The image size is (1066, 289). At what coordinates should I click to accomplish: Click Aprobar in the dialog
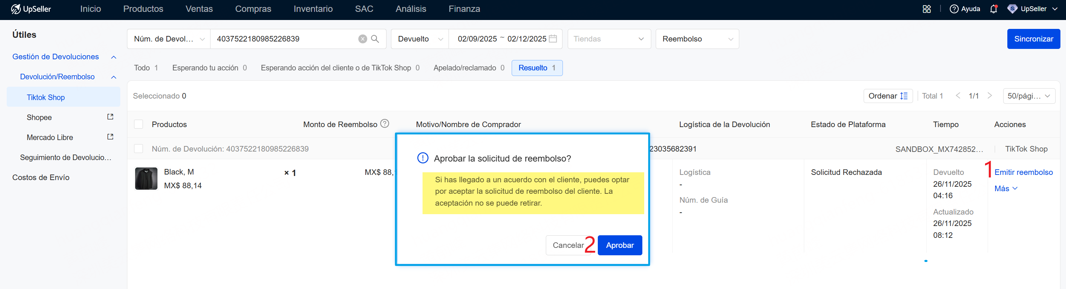point(620,245)
